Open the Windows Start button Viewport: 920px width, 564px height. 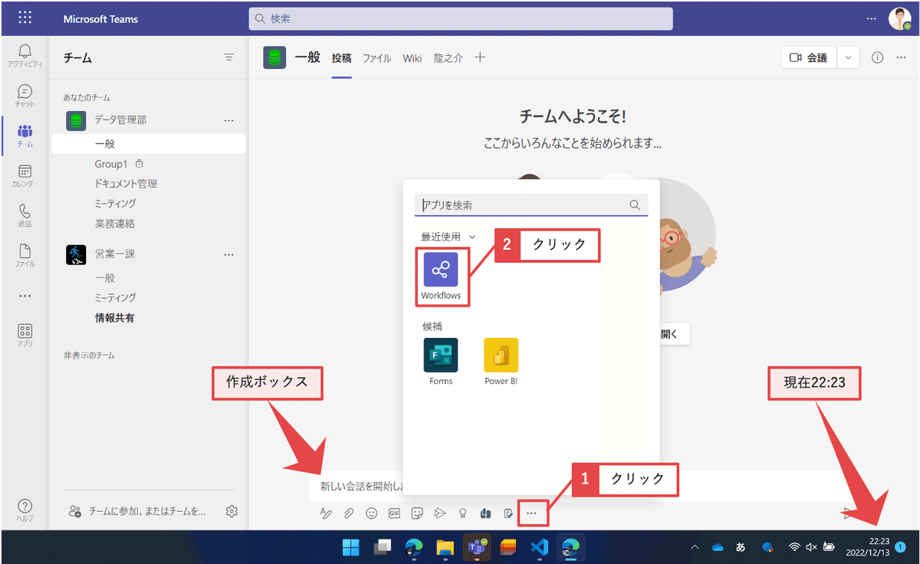[351, 547]
